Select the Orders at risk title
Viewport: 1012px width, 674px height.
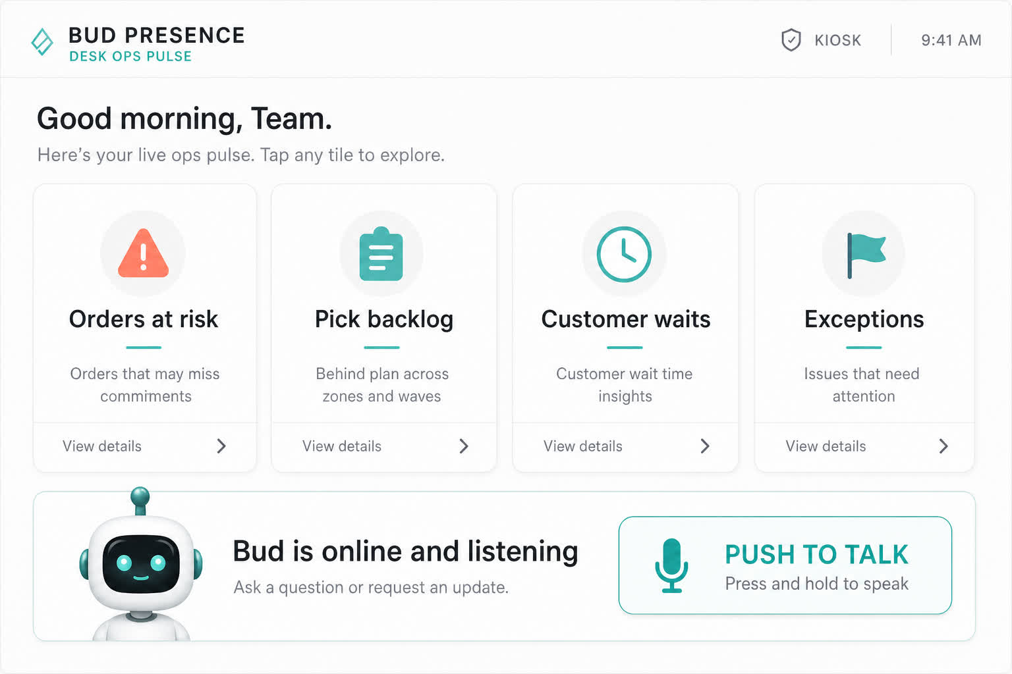(x=144, y=319)
